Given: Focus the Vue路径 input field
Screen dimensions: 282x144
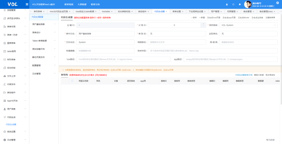Looking at the screenshot, I should tap(123, 59).
